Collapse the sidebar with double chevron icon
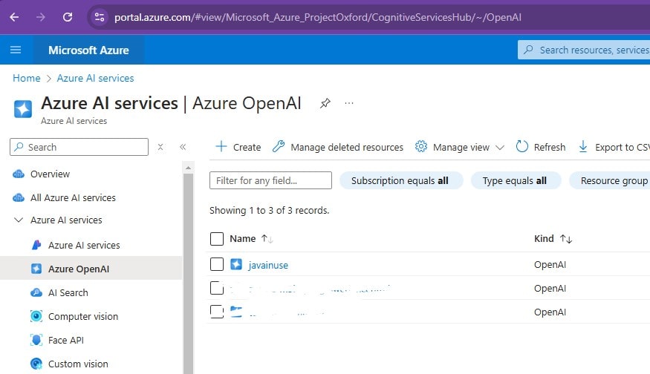The image size is (650, 374). click(182, 147)
